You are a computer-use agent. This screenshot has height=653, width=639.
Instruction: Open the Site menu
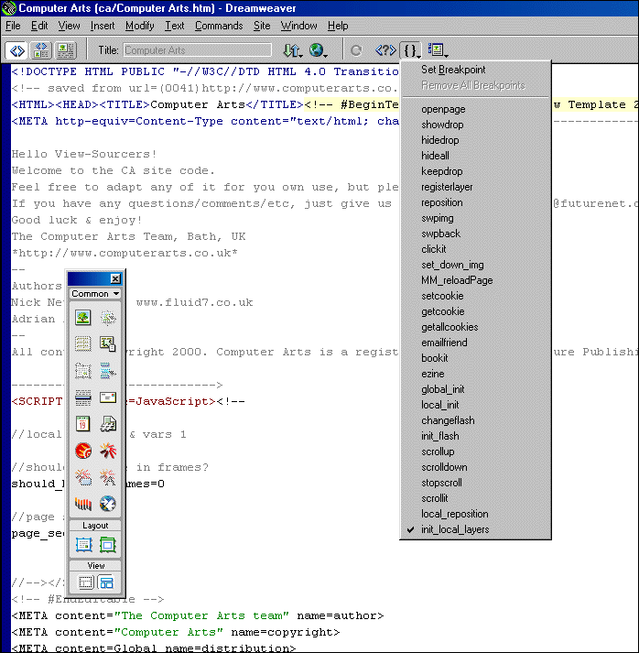pos(262,26)
